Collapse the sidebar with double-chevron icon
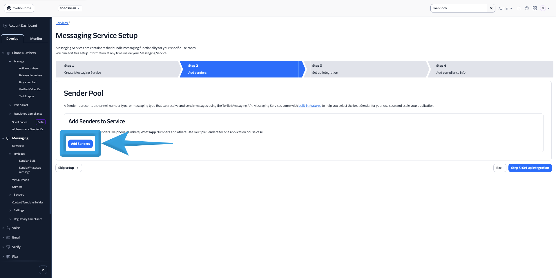The image size is (556, 278). tap(43, 270)
